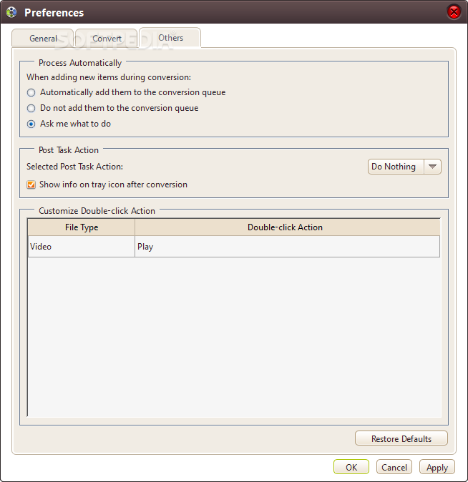468x482 pixels.
Task: Click Restore Defaults button
Action: coord(401,438)
